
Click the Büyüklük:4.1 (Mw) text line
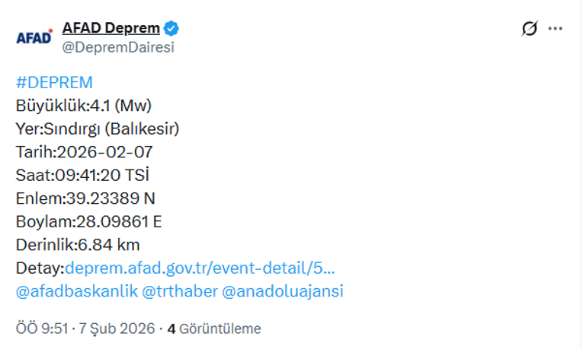point(89,106)
